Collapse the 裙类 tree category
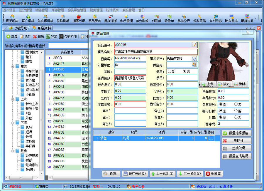 pyautogui.click(x=13, y=66)
